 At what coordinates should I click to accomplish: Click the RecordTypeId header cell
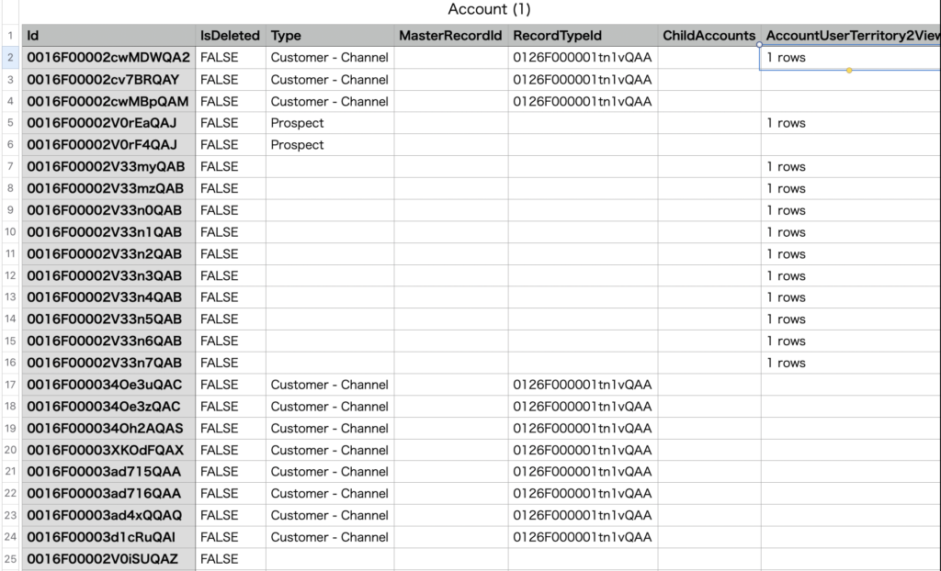(582, 36)
